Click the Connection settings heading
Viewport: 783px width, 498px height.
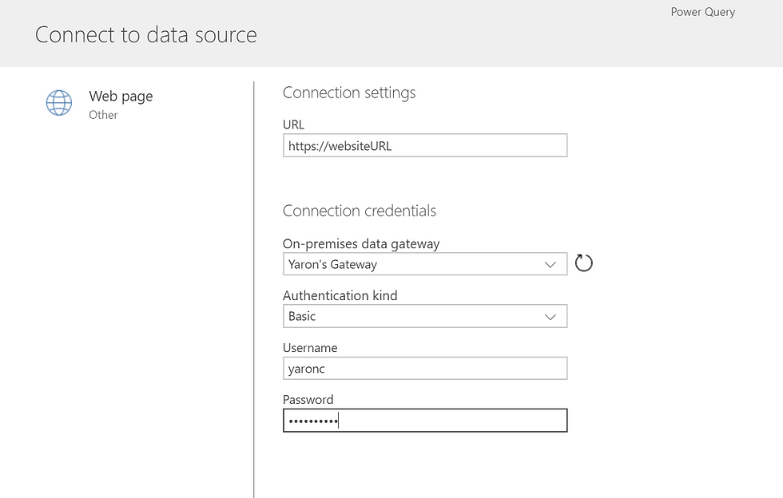pyautogui.click(x=349, y=93)
